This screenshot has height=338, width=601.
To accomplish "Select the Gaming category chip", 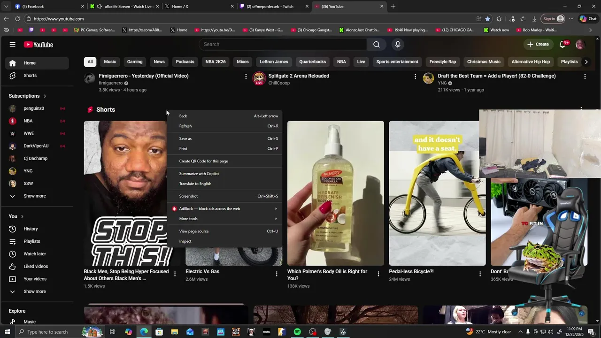I will tap(135, 61).
